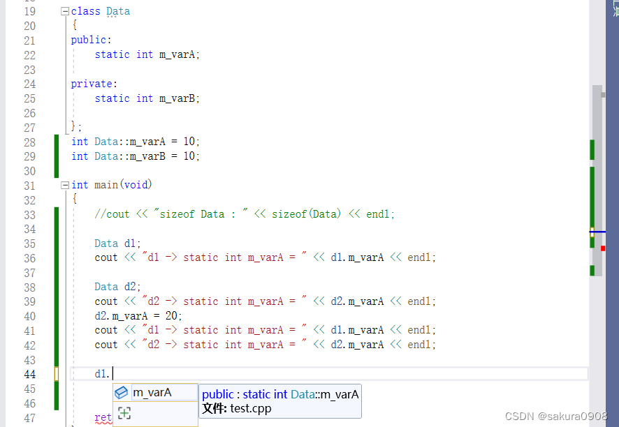This screenshot has width=619, height=427.
Task: Click the cout statement on line 39
Action: [x=265, y=301]
